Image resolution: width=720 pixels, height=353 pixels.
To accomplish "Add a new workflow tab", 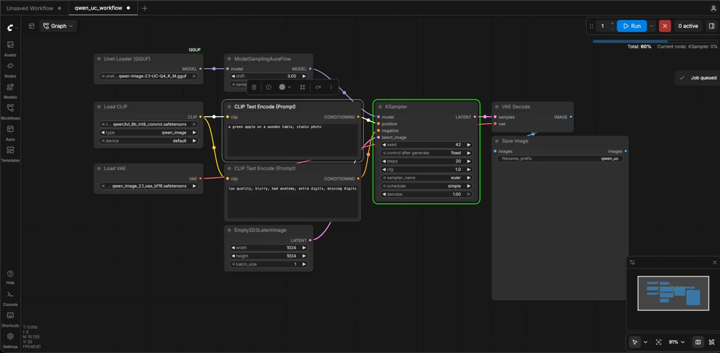I will (x=144, y=8).
